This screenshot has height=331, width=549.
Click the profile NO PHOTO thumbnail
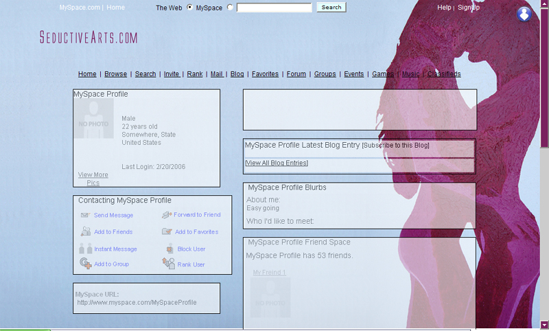click(93, 118)
